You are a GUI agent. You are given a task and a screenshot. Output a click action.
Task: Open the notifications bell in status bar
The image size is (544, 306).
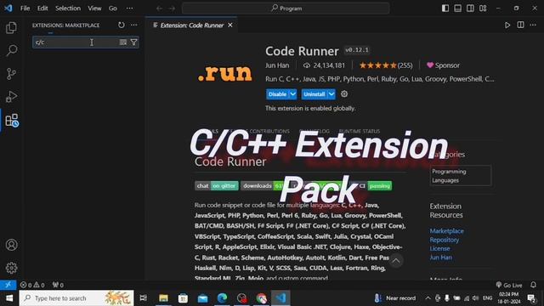(533, 285)
